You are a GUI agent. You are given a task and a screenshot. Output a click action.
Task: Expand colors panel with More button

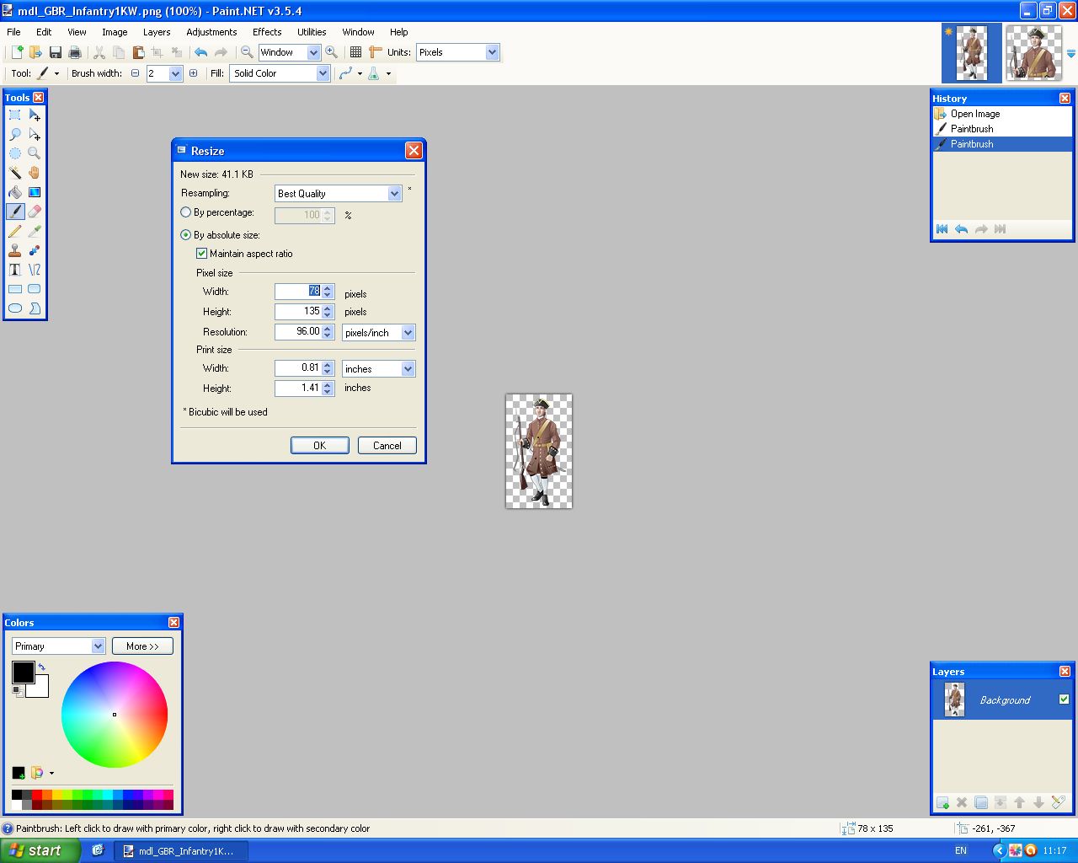[x=142, y=646]
